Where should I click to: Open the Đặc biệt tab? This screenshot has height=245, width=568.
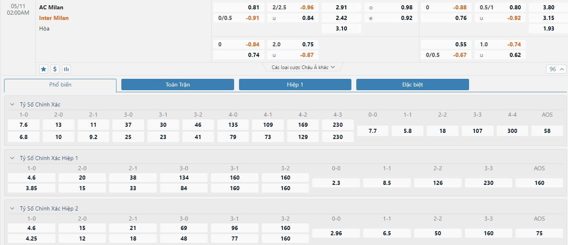[412, 85]
